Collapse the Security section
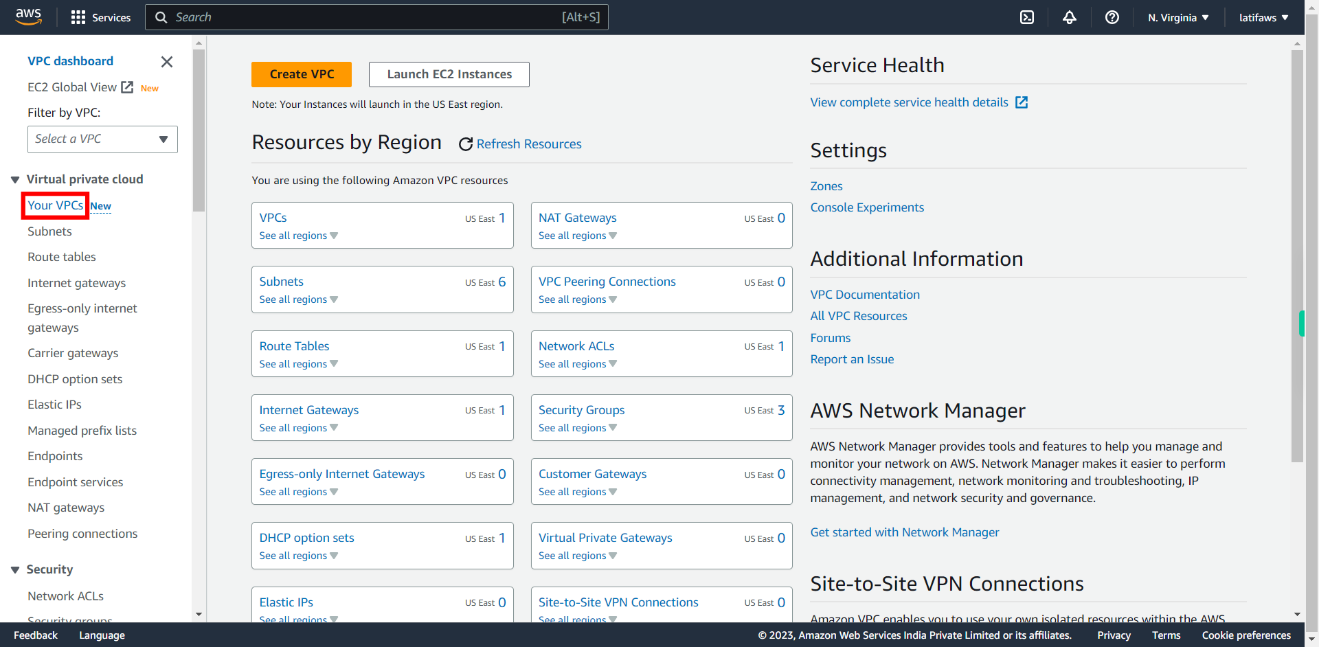1319x647 pixels. click(x=15, y=570)
